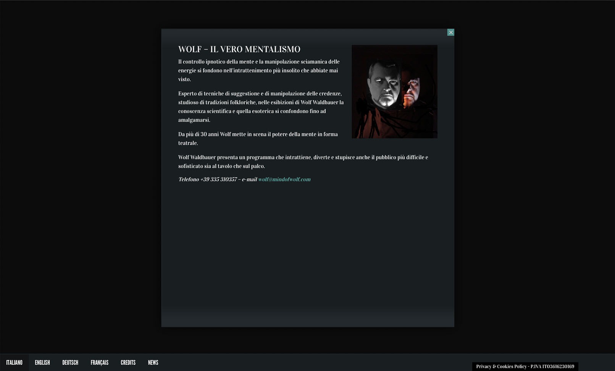615x371 pixels.
Task: Close the Wolf mentalismo popup
Action: tap(450, 32)
